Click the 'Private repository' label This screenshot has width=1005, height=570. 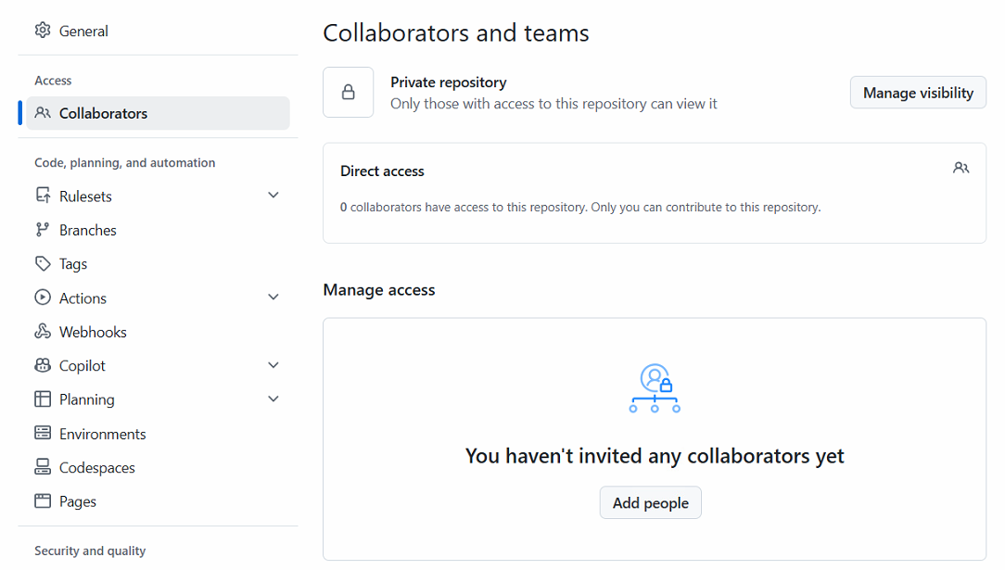pos(448,82)
